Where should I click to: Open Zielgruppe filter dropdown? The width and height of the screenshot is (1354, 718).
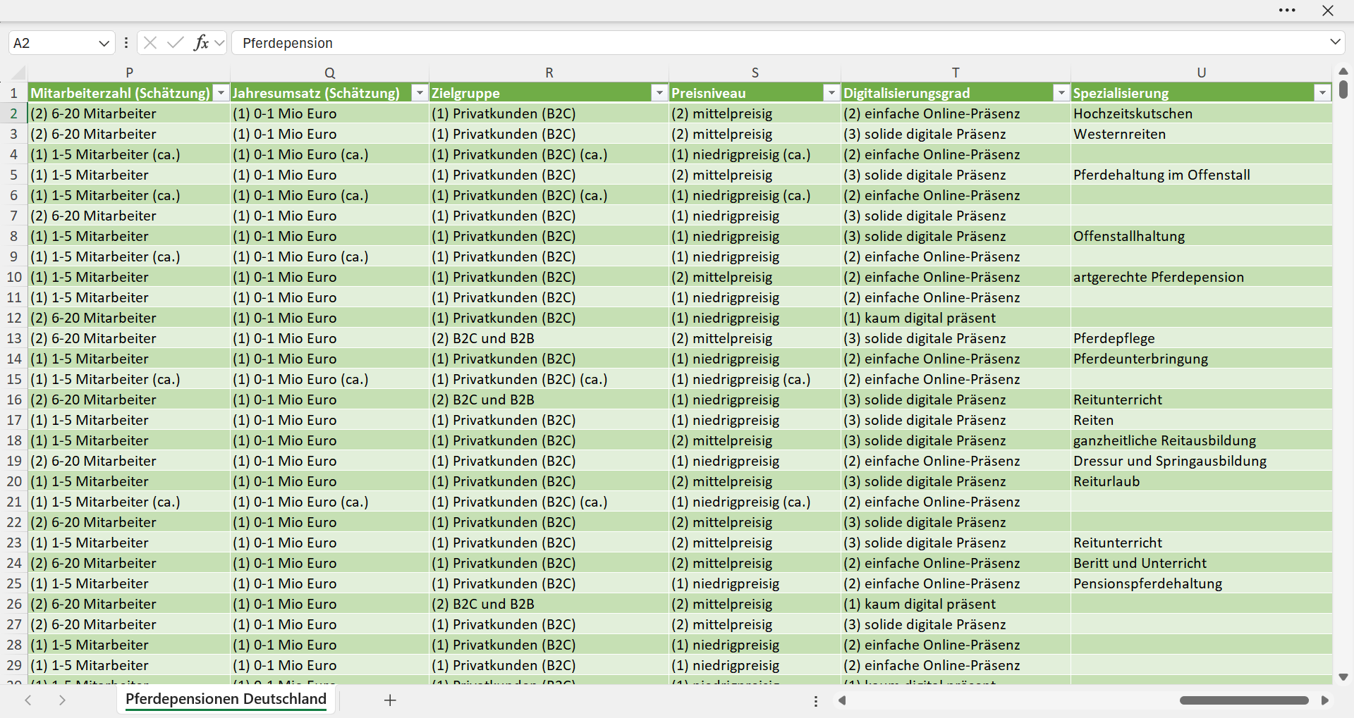pos(659,93)
